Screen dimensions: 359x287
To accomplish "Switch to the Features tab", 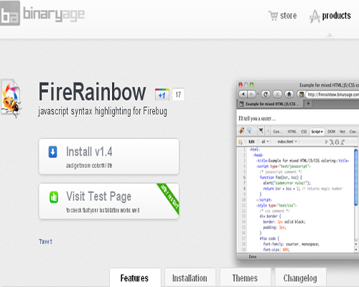I will 134,278.
